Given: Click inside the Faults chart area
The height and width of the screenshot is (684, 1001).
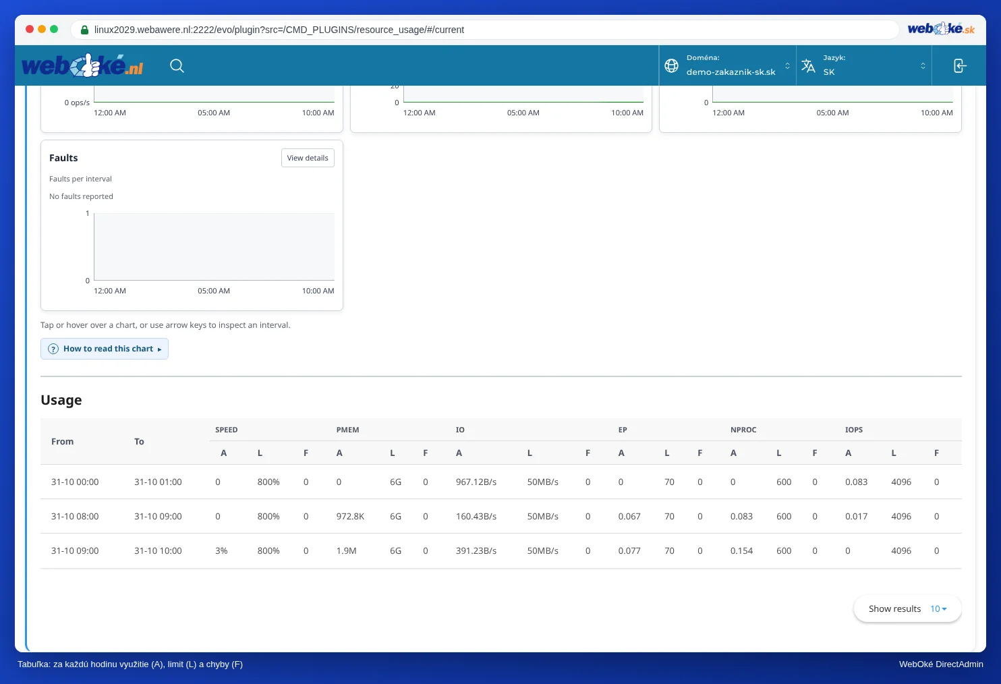Looking at the screenshot, I should (x=214, y=246).
